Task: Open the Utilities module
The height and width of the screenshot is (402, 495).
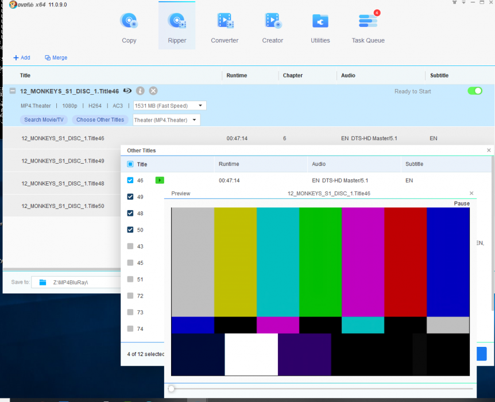Action: pos(320,28)
